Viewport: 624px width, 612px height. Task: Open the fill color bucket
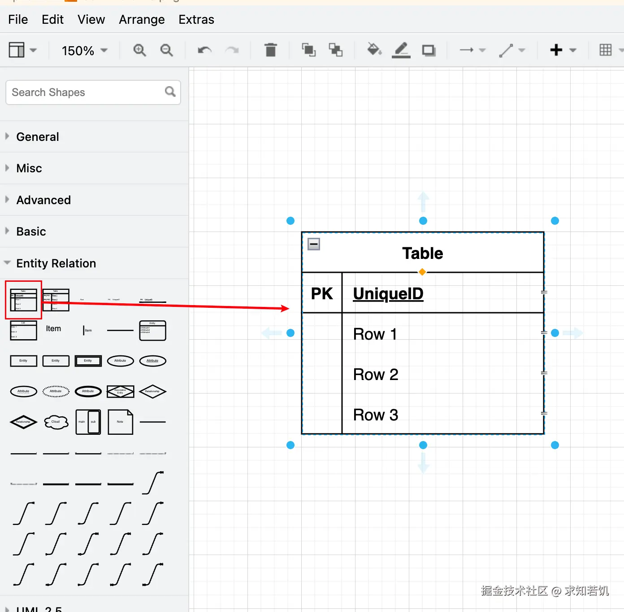tap(374, 49)
